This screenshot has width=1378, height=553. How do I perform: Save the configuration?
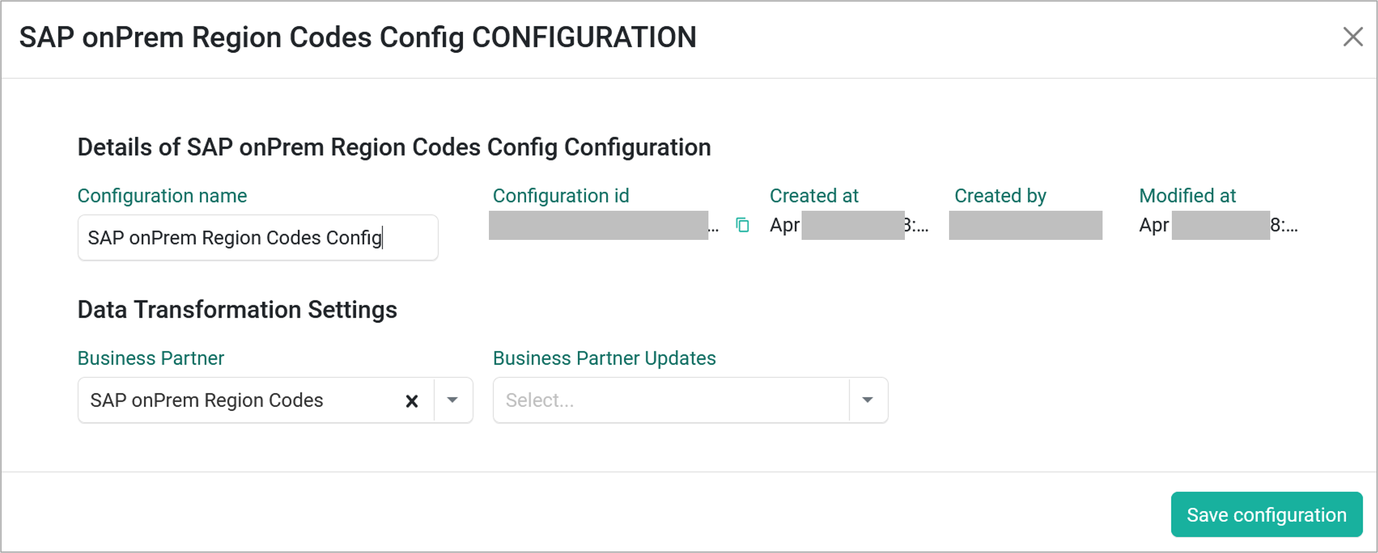(x=1266, y=515)
